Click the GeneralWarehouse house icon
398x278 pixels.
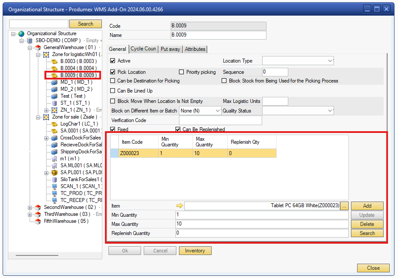(x=38, y=47)
